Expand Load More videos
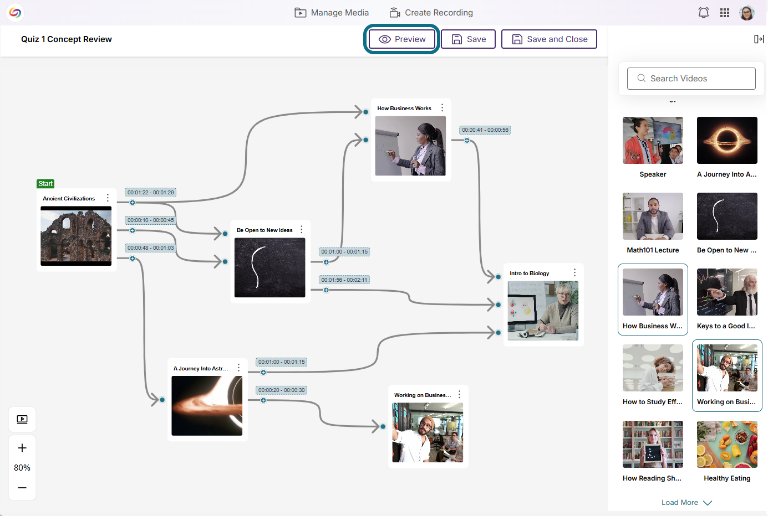This screenshot has height=516, width=768. [x=686, y=503]
